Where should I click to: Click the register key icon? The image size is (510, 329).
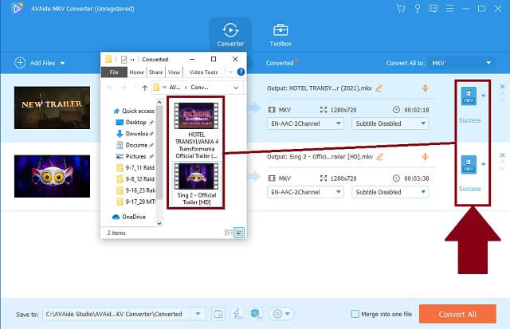tap(418, 9)
